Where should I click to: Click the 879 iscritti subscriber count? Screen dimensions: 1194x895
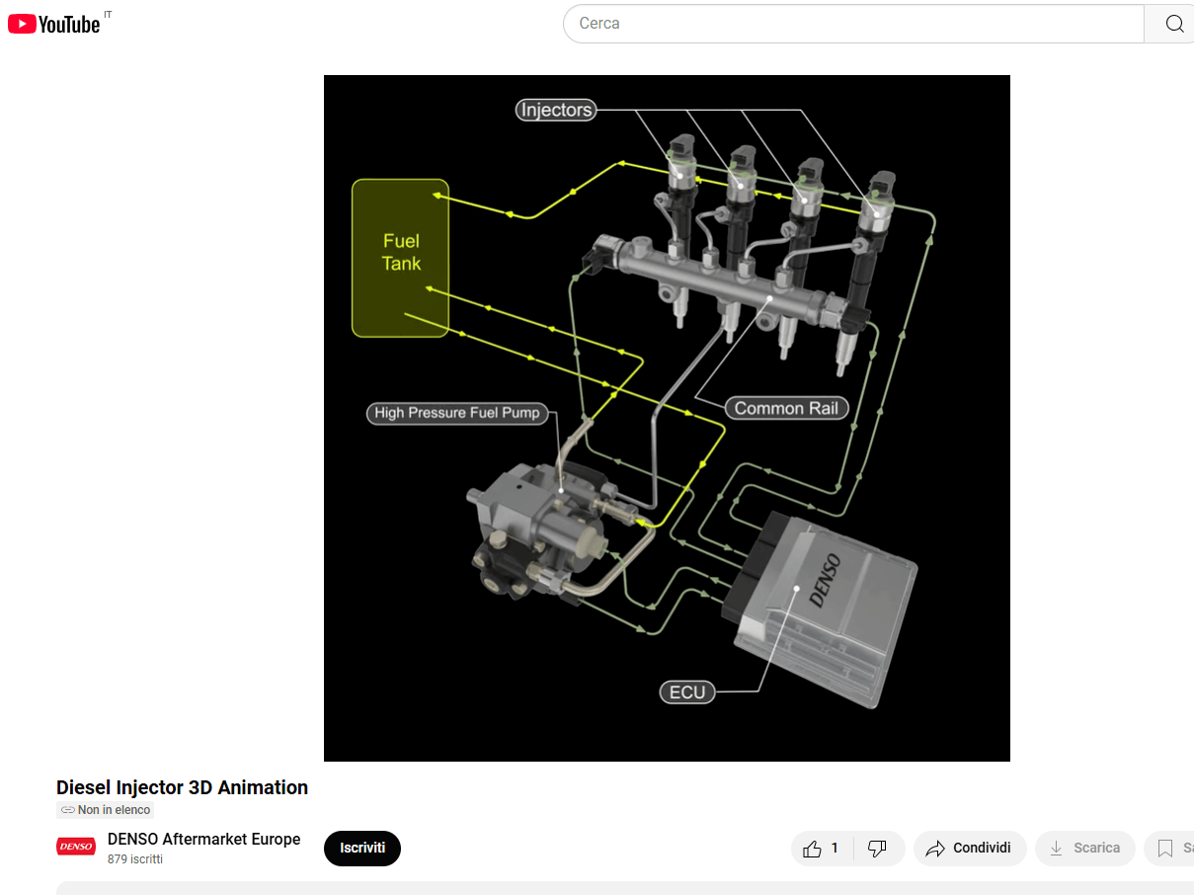pyautogui.click(x=135, y=859)
